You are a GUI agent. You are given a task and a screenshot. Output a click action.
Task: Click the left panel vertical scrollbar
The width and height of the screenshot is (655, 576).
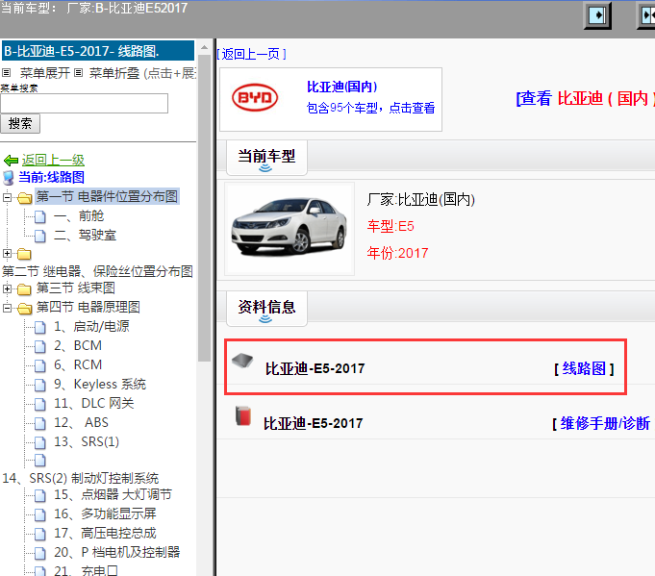point(204,288)
